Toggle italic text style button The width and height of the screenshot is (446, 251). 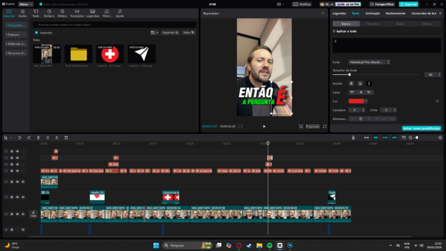[369, 83]
